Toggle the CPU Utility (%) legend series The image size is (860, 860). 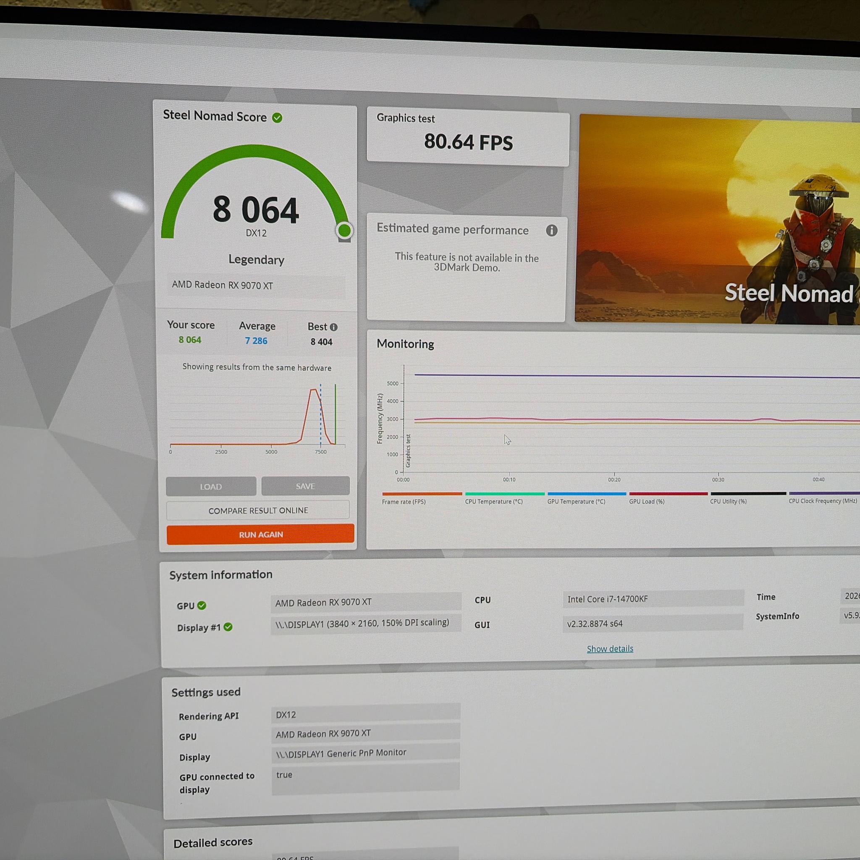[748, 497]
